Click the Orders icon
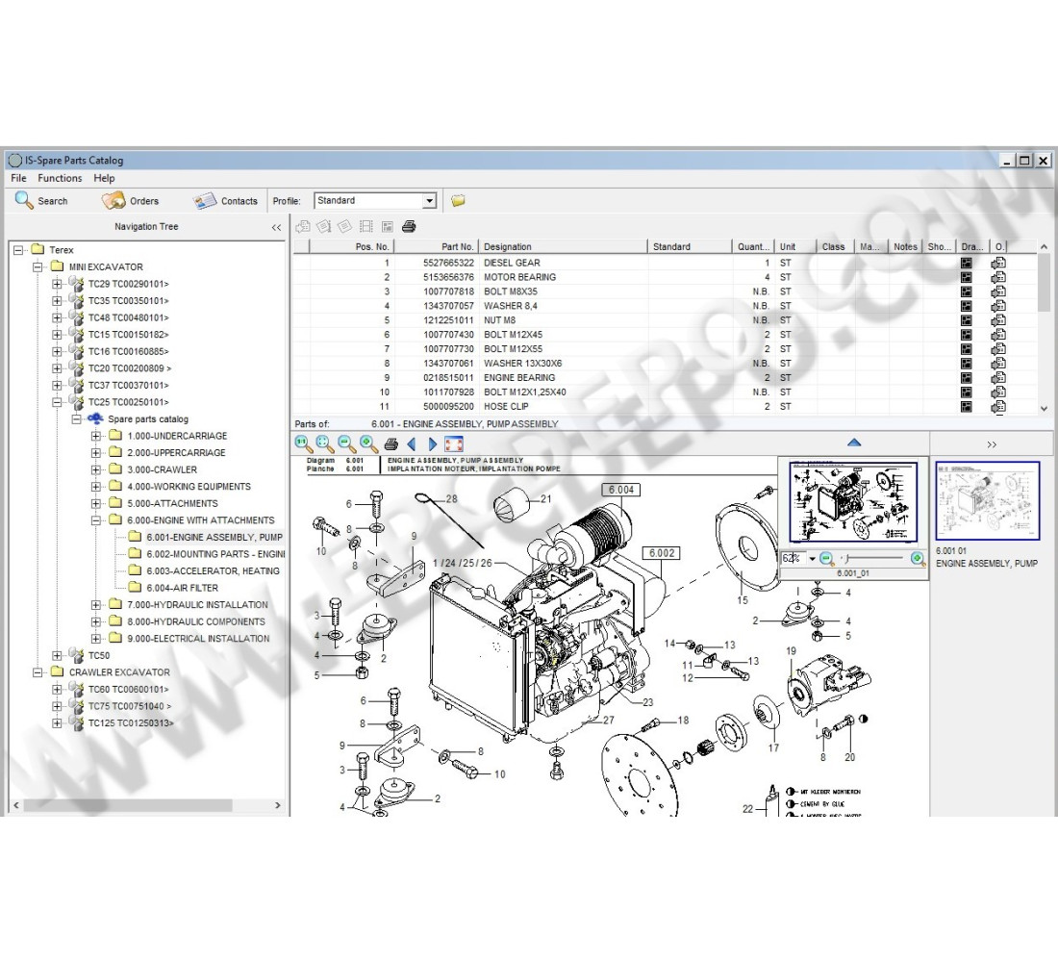Viewport: 1058px width, 962px height. pyautogui.click(x=113, y=200)
